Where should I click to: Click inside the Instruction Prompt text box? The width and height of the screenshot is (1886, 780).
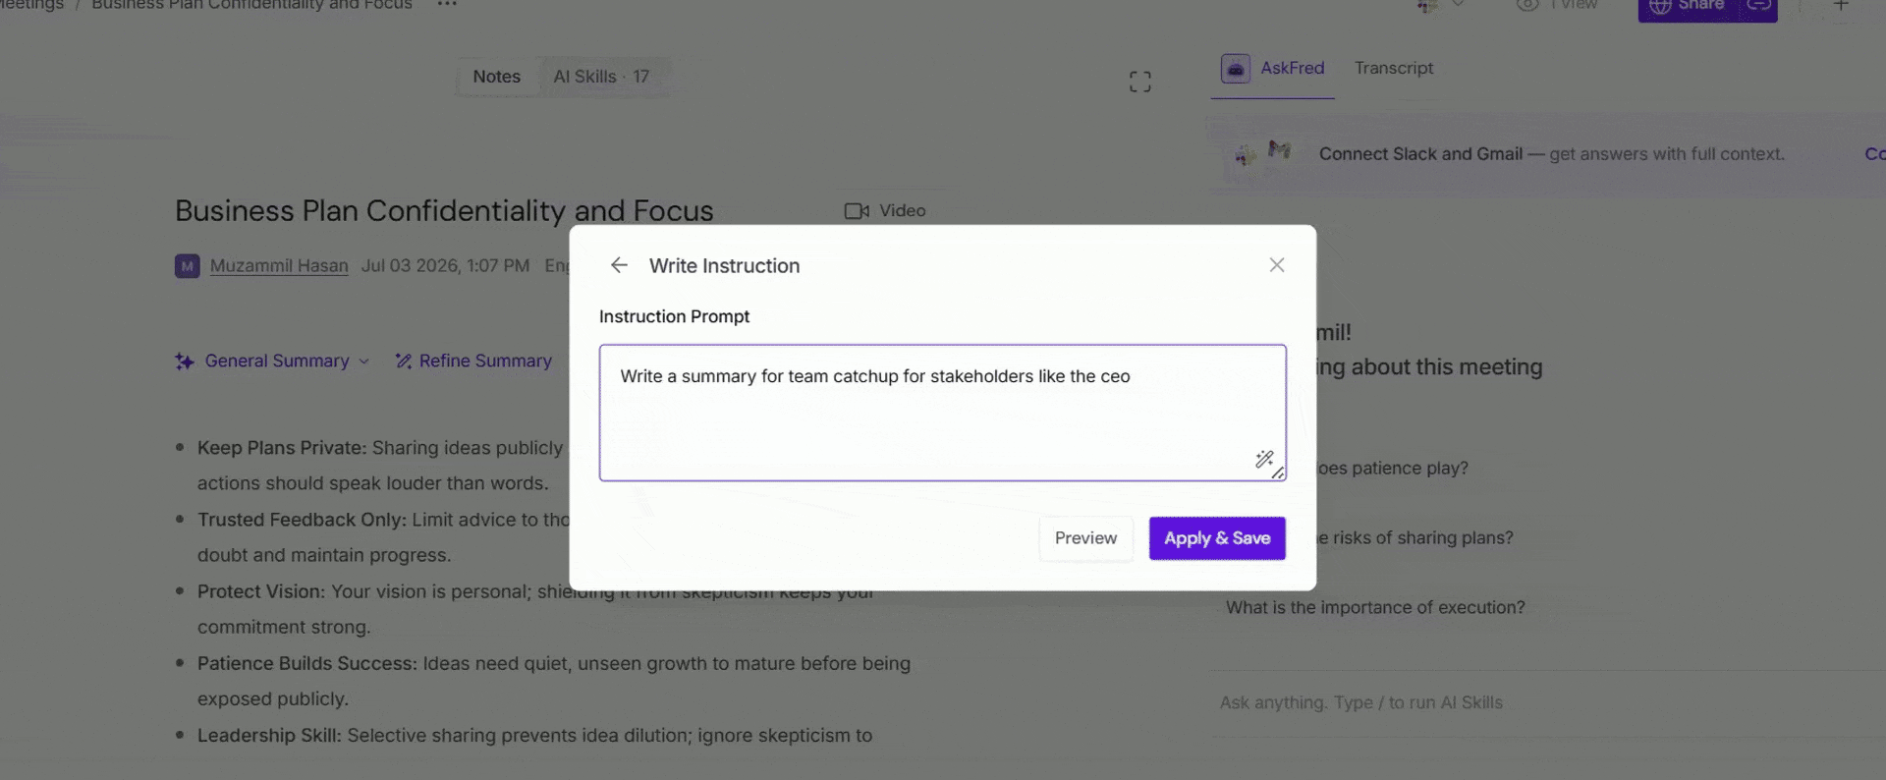point(942,413)
